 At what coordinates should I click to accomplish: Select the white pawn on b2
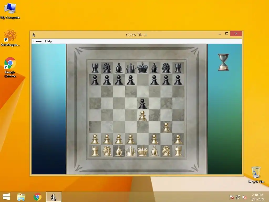click(107, 139)
